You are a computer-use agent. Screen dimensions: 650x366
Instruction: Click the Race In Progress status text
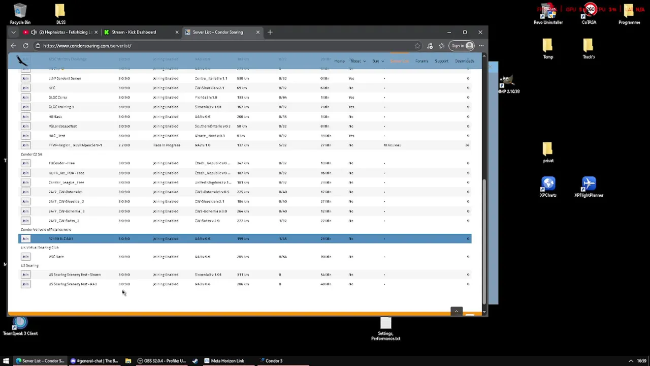pyautogui.click(x=167, y=145)
